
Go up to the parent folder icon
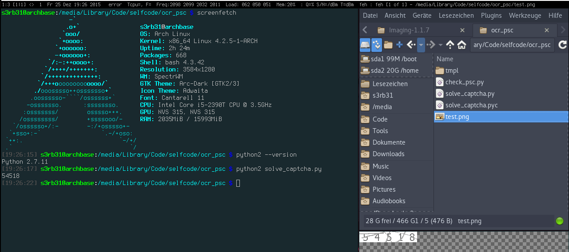(450, 45)
